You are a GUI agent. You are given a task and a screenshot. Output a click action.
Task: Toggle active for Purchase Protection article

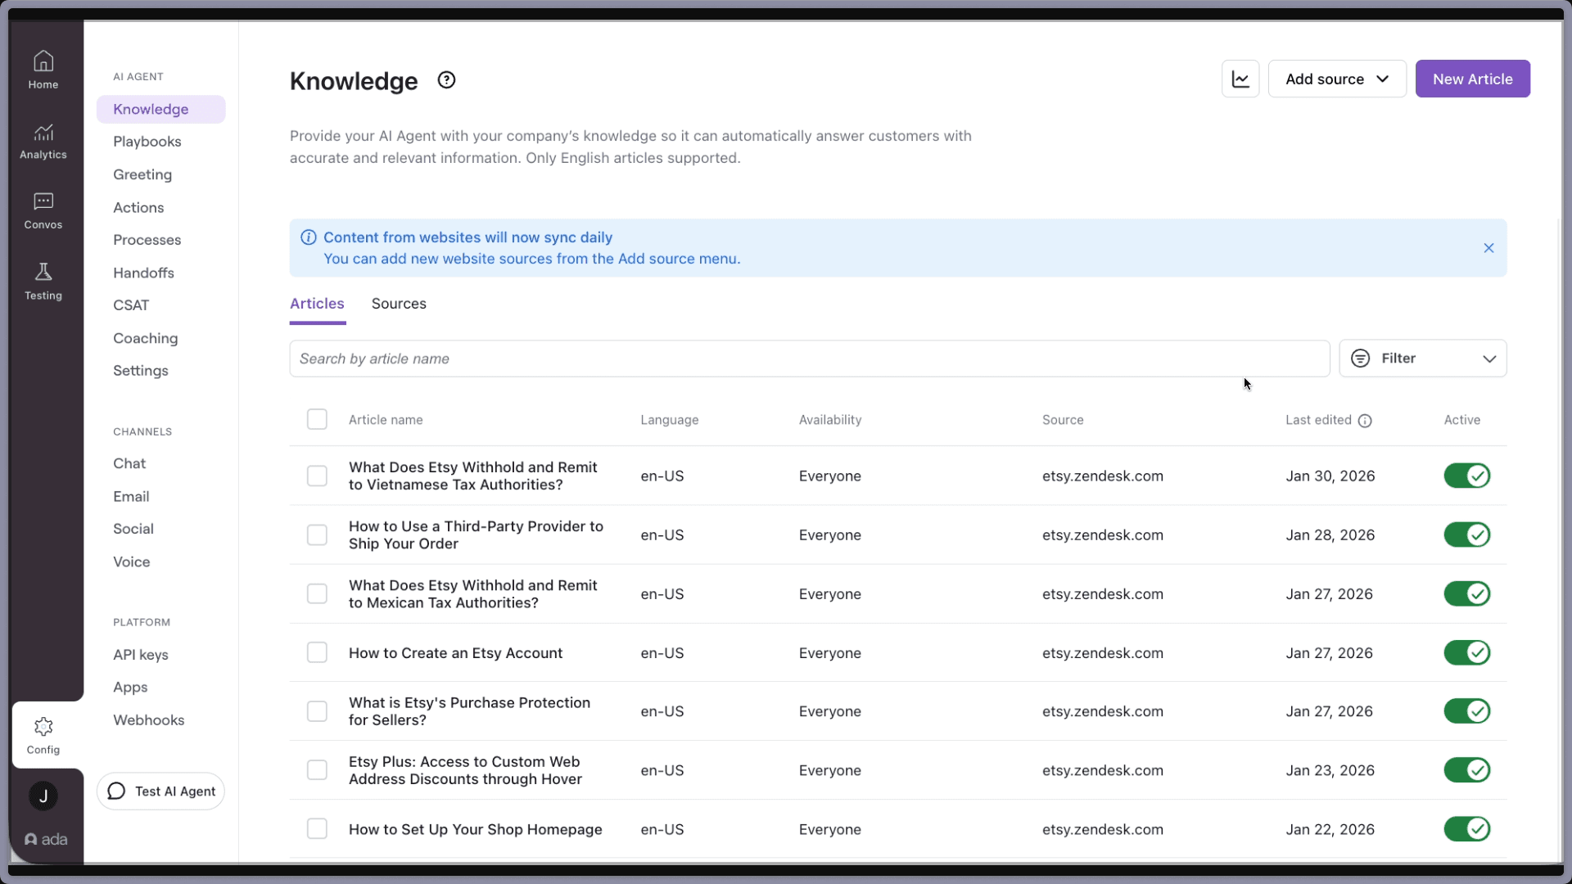point(1466,711)
